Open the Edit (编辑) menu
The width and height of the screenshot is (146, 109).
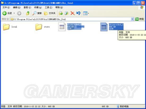click(x=17, y=7)
